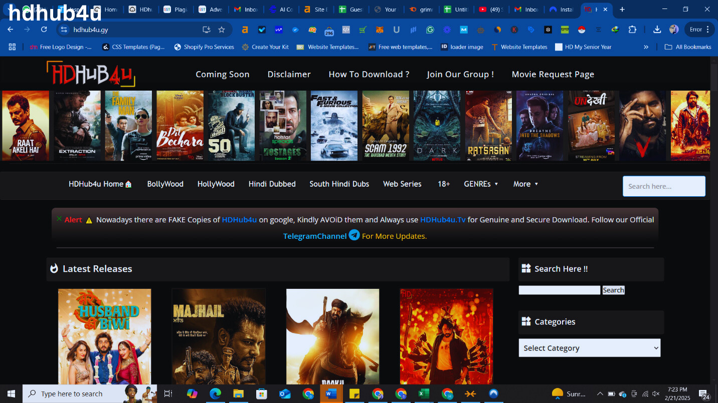Expand the GENREs dropdown menu
Screen dimensions: 718x403
481,184
